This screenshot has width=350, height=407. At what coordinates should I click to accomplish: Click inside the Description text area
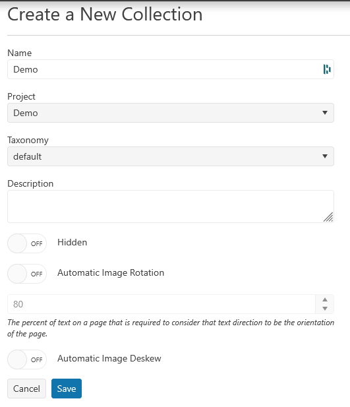(171, 206)
